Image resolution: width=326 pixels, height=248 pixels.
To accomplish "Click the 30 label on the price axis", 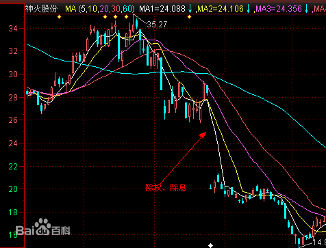I will 13,74.
